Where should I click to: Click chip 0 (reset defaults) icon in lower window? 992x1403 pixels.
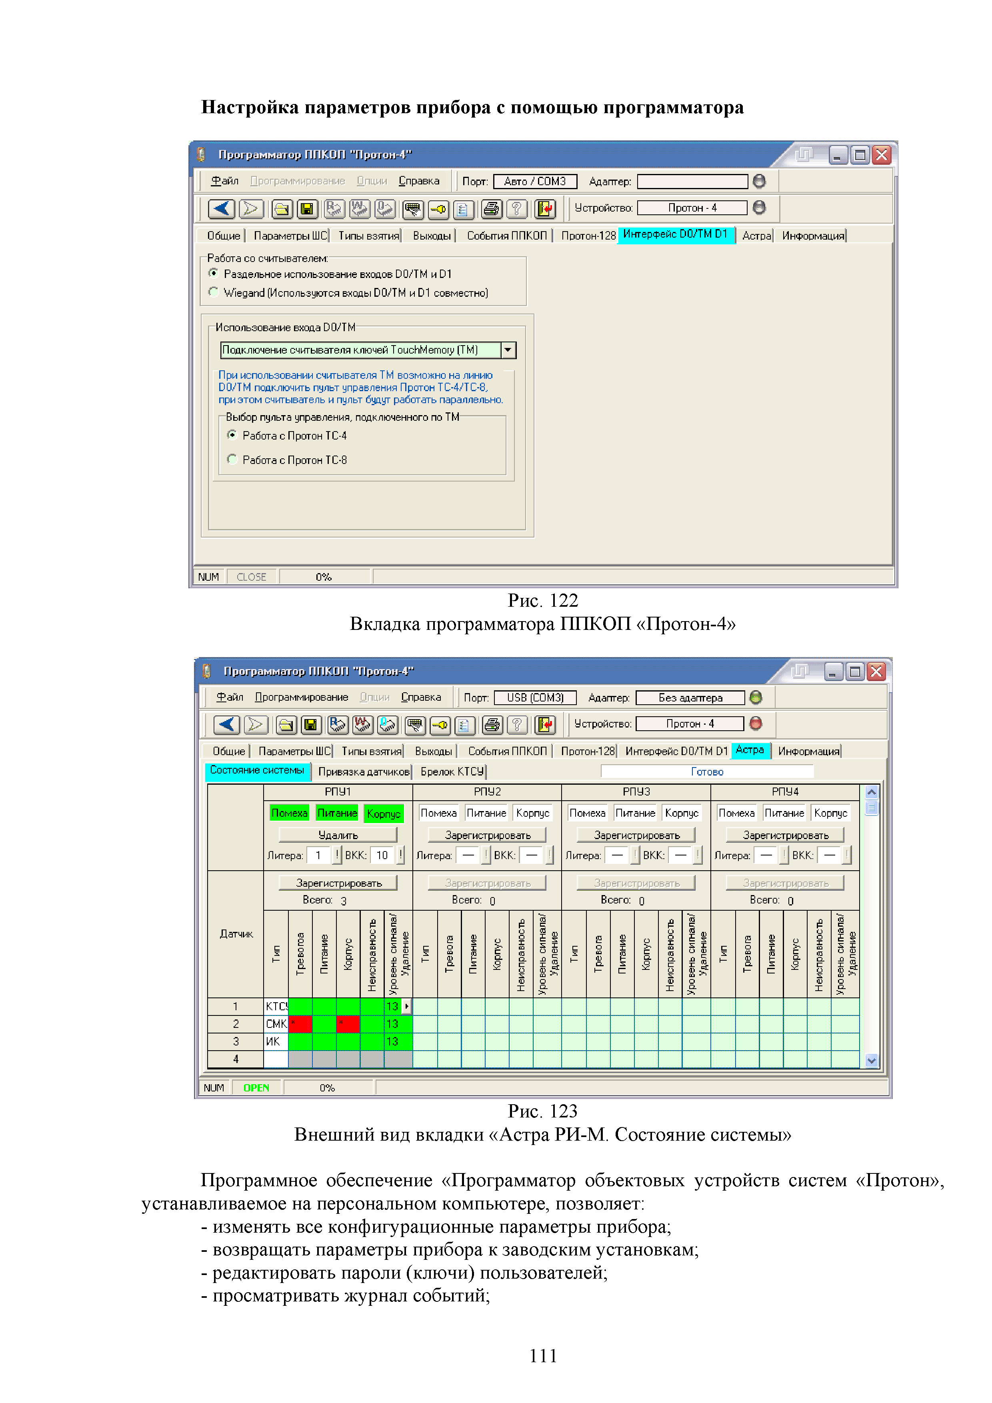388,725
